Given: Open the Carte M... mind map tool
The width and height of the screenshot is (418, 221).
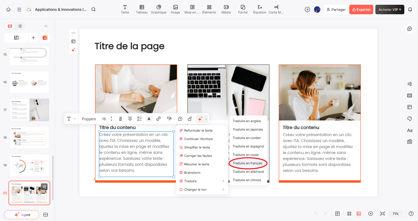Looking at the screenshot, I should click(276, 9).
